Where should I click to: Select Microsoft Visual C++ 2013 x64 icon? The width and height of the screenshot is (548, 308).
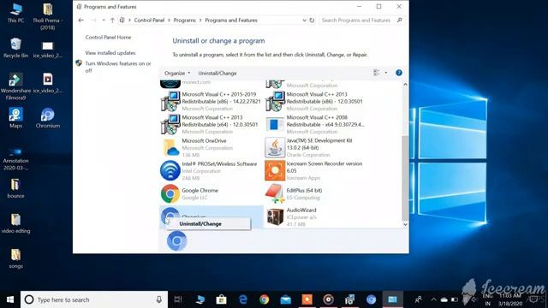[170, 124]
